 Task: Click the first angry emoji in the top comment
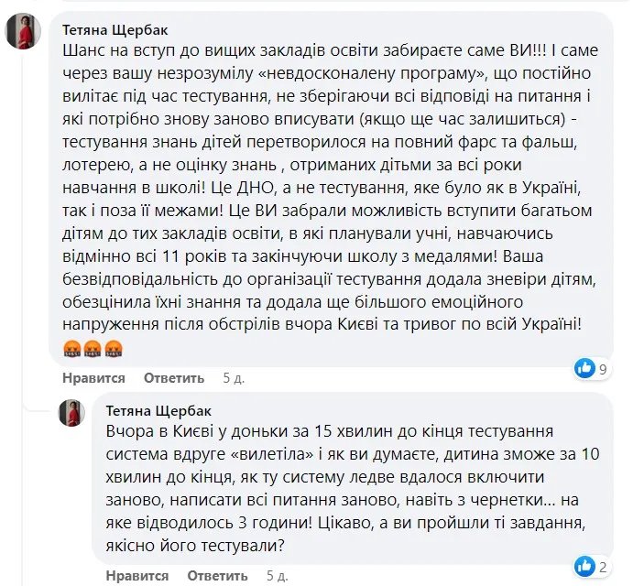(71, 349)
